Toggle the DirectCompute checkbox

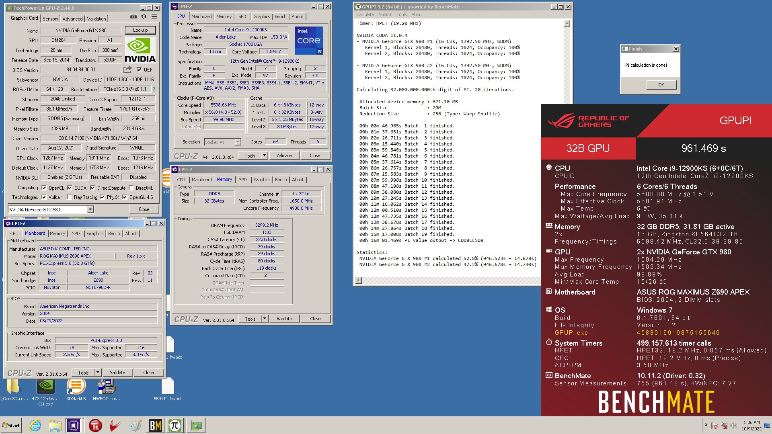pyautogui.click(x=92, y=188)
